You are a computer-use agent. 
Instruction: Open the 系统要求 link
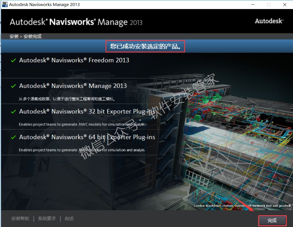click(x=47, y=219)
